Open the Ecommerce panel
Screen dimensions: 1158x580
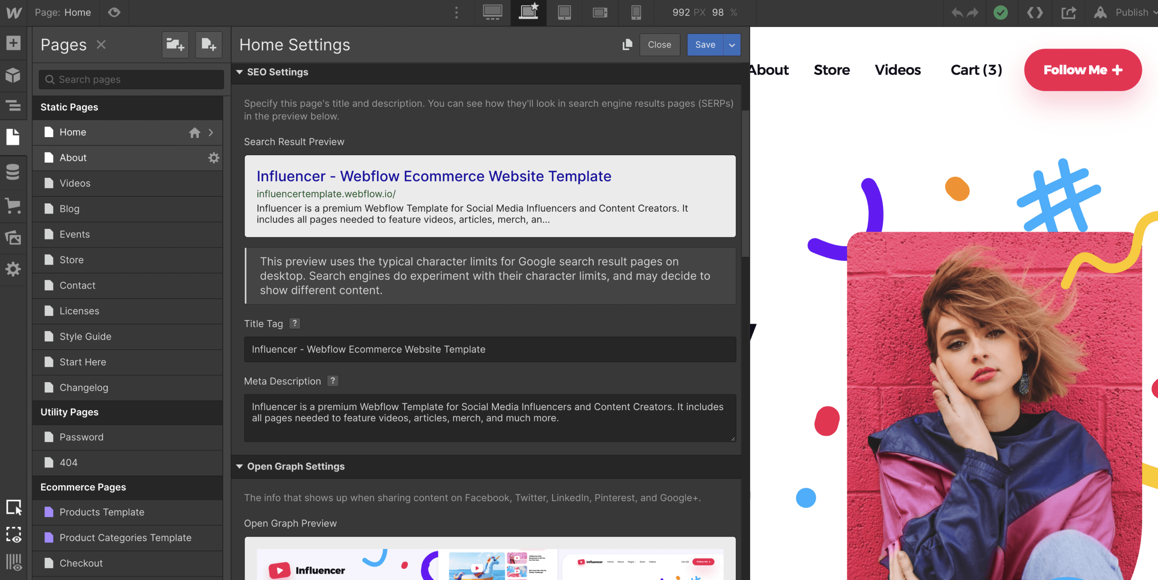pyautogui.click(x=13, y=206)
